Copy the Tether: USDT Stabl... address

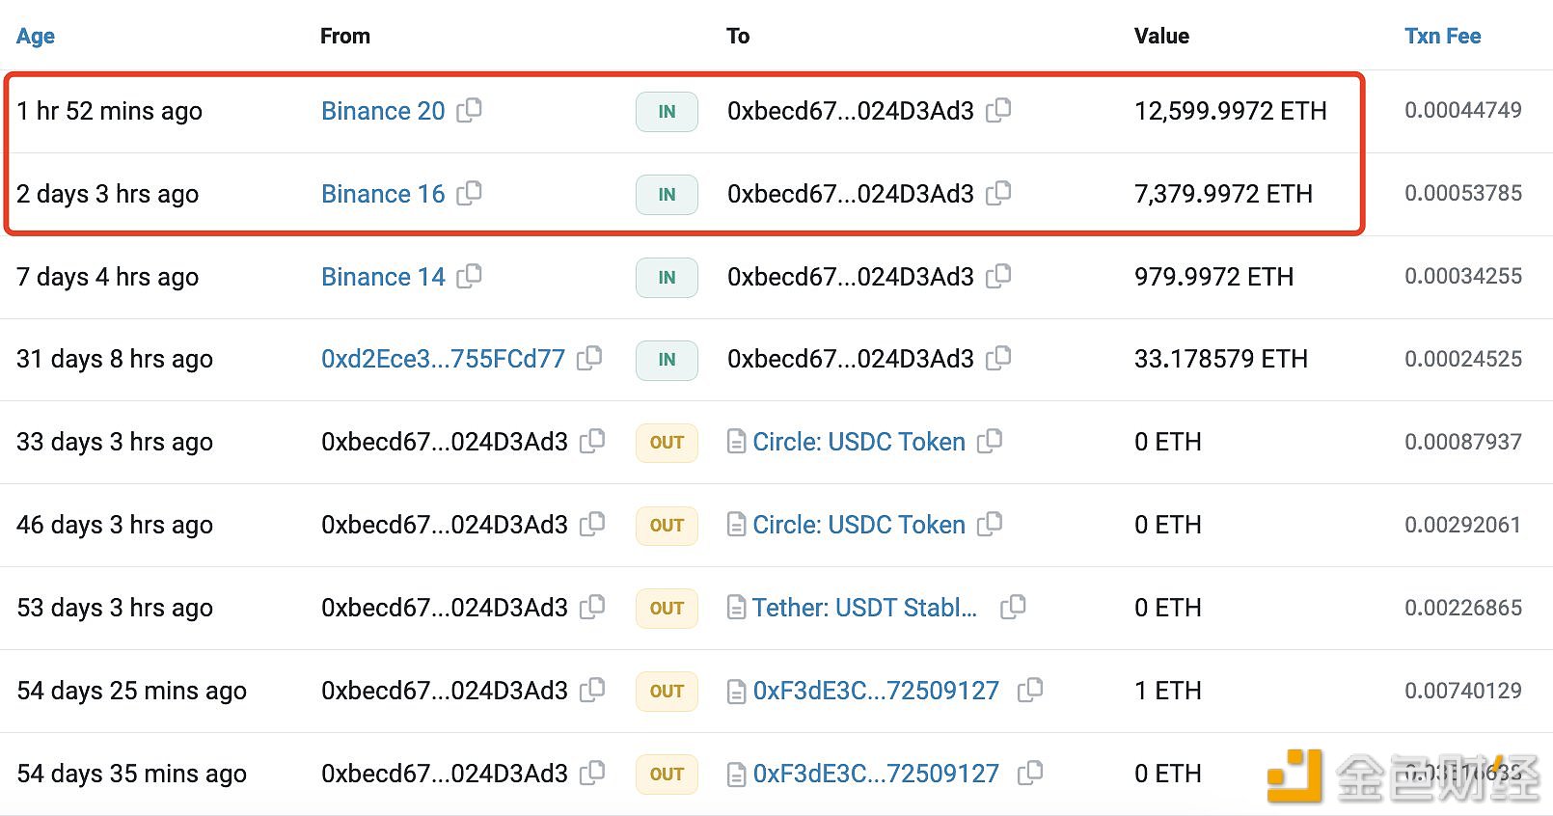click(1013, 607)
